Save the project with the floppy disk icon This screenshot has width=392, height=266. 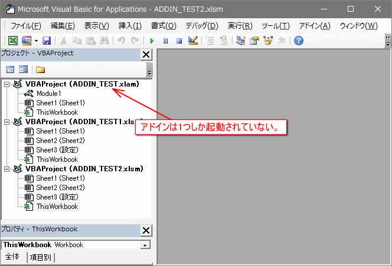pos(47,41)
